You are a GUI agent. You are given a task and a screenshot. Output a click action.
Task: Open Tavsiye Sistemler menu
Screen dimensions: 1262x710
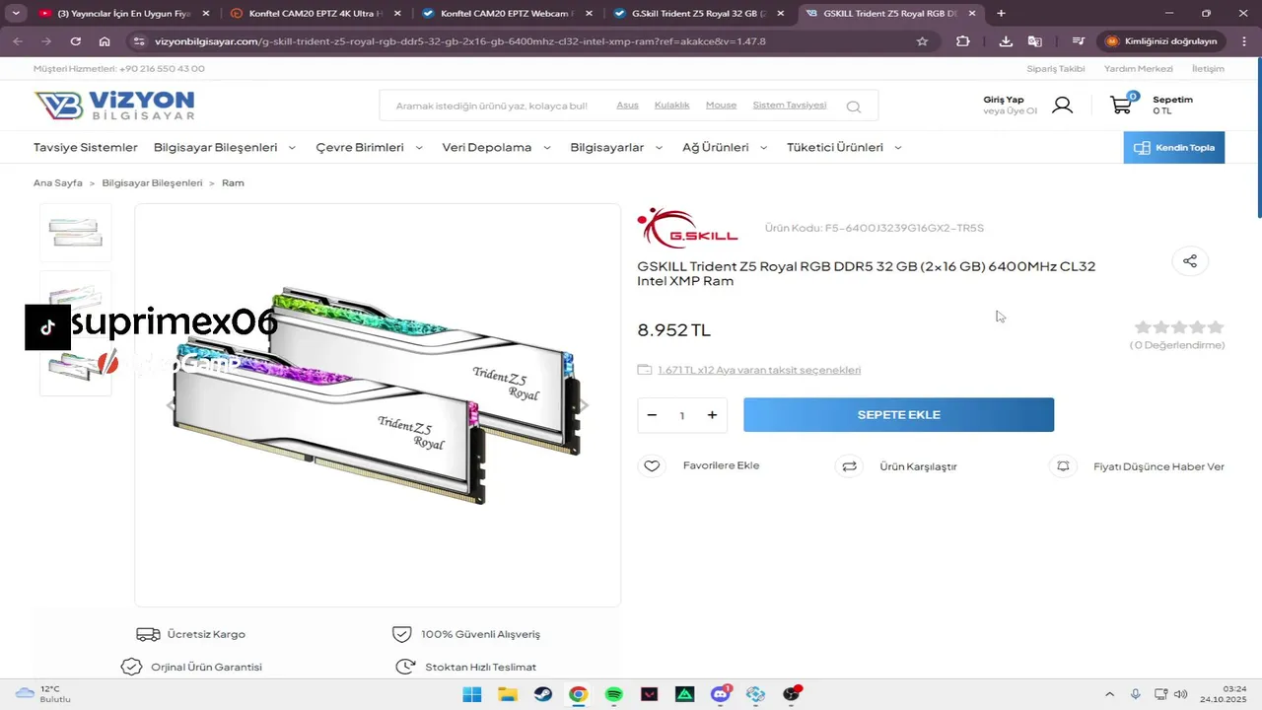click(86, 147)
